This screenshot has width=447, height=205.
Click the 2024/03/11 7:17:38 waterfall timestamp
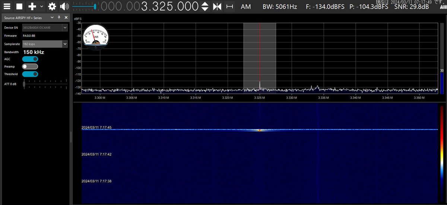(x=97, y=181)
